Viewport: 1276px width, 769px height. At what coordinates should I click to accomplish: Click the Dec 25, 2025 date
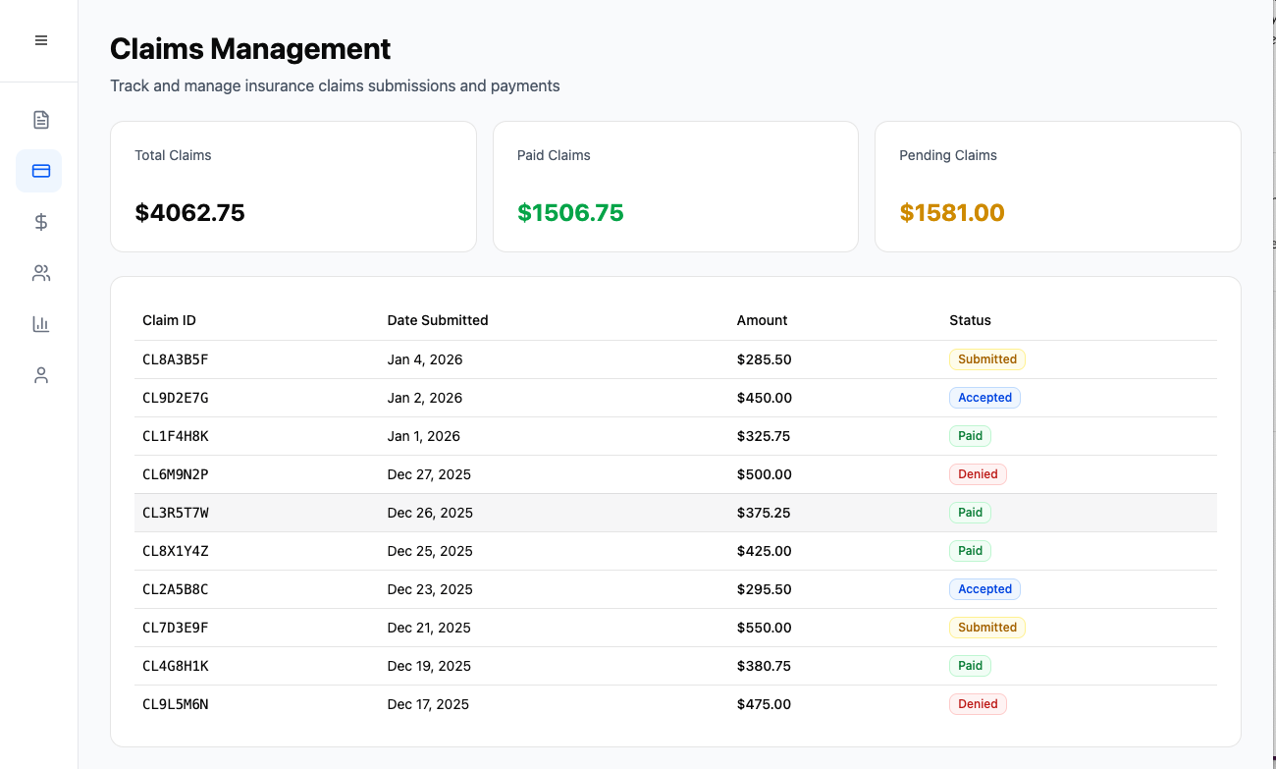click(431, 551)
